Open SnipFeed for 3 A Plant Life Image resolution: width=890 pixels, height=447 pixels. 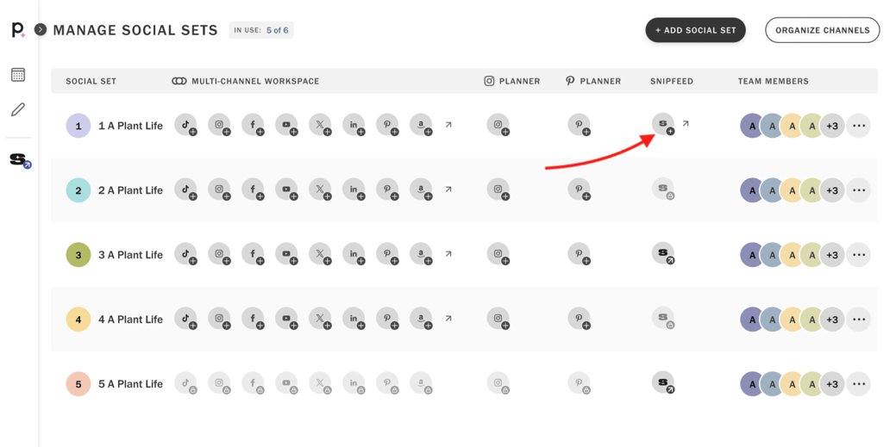(x=662, y=253)
